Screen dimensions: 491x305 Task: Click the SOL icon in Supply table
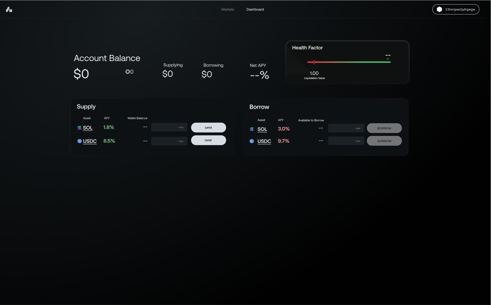click(x=79, y=128)
